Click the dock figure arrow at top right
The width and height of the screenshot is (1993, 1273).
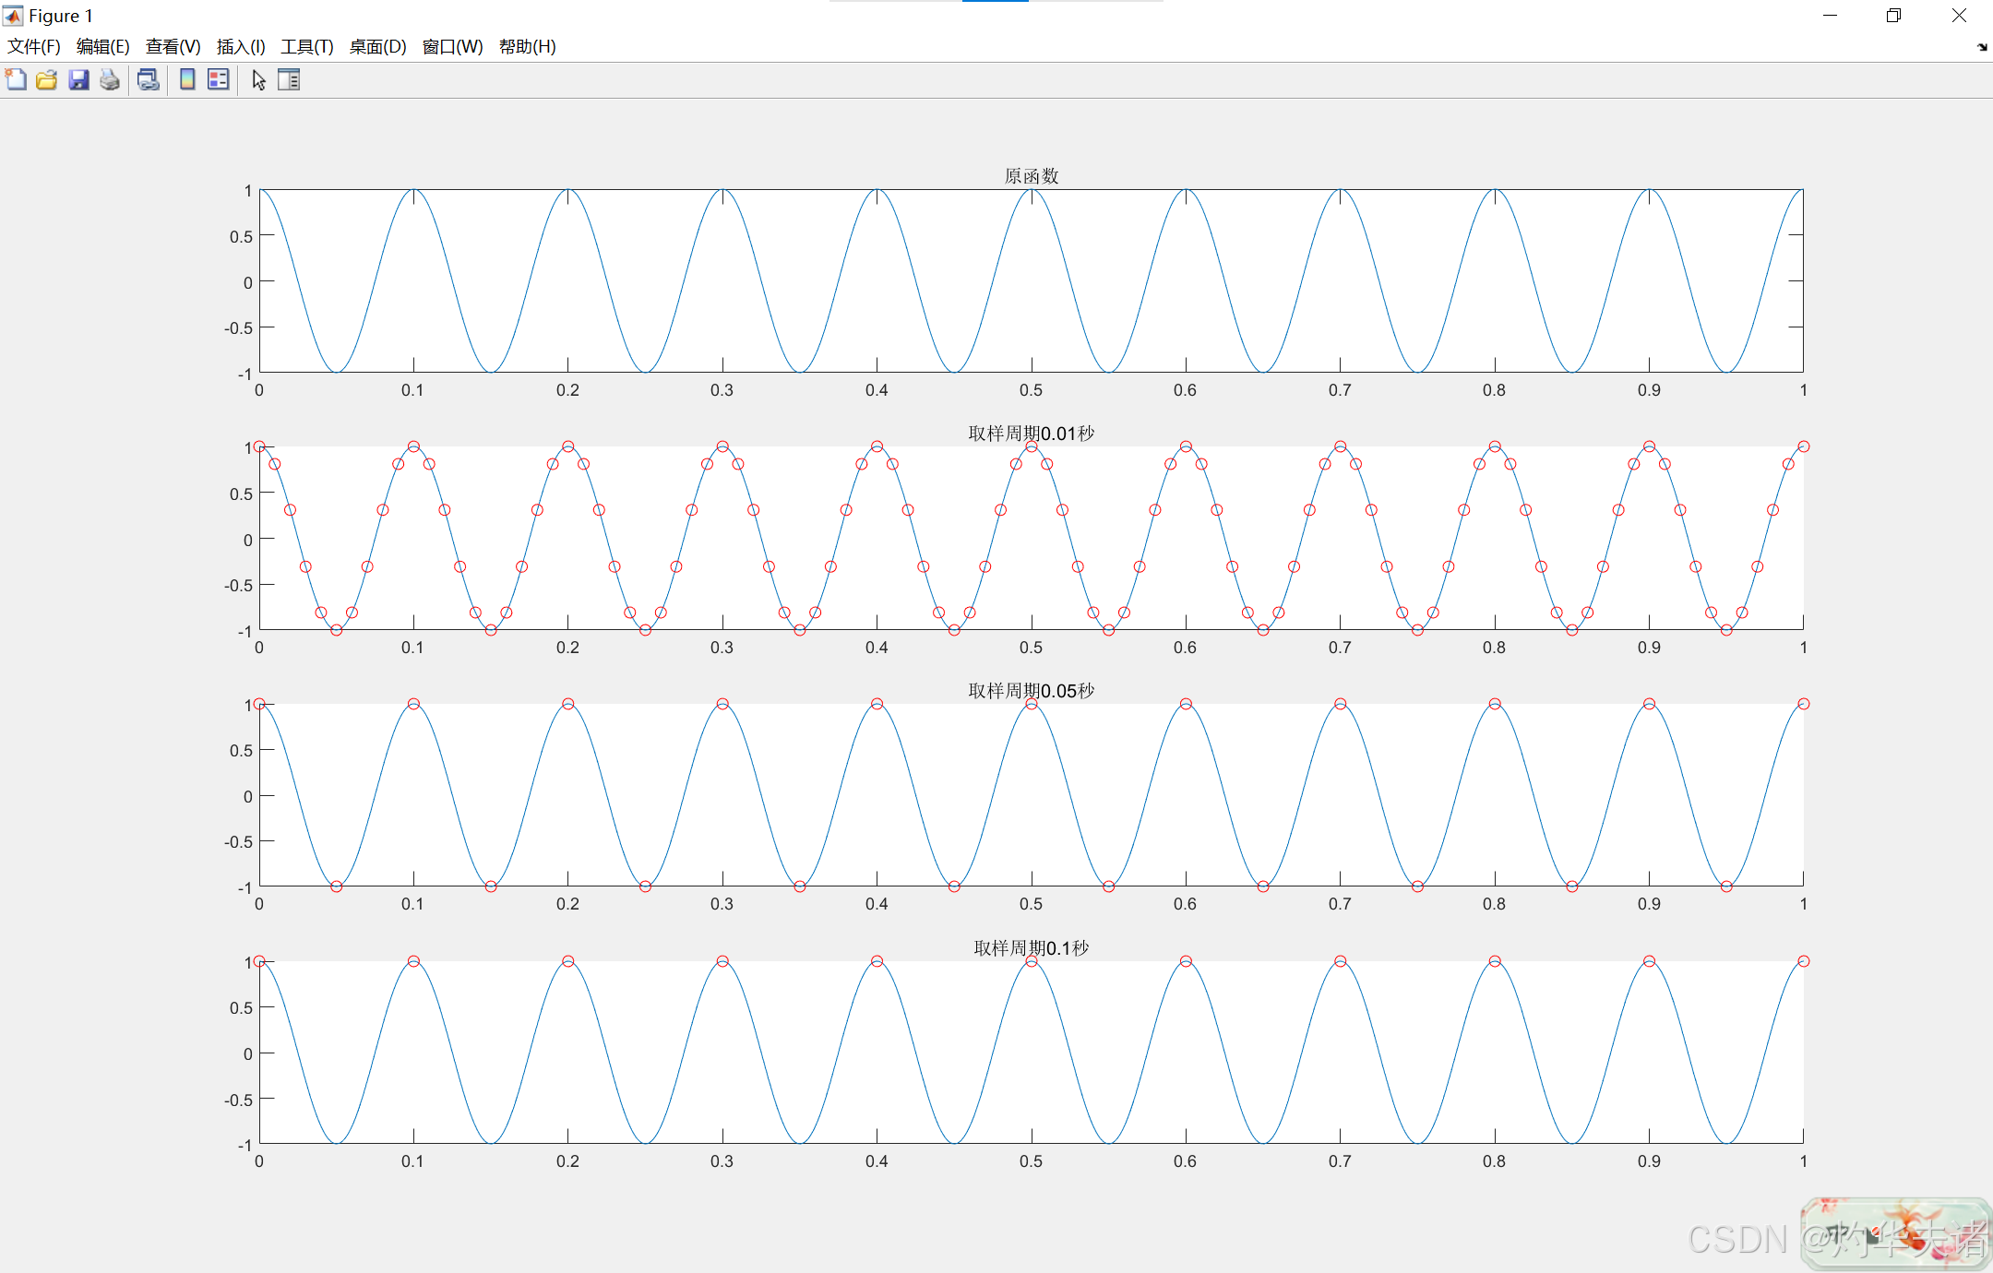coord(1982,47)
